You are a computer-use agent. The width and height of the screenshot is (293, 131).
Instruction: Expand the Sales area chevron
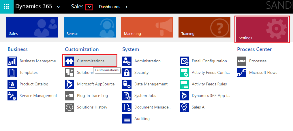point(89,7)
